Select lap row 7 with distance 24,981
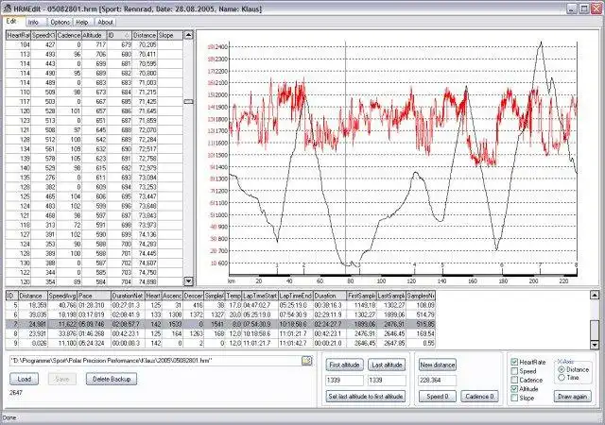Screen dimensions: 605x425 [x=220, y=324]
